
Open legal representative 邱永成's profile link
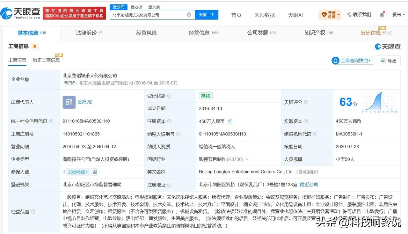(85, 102)
